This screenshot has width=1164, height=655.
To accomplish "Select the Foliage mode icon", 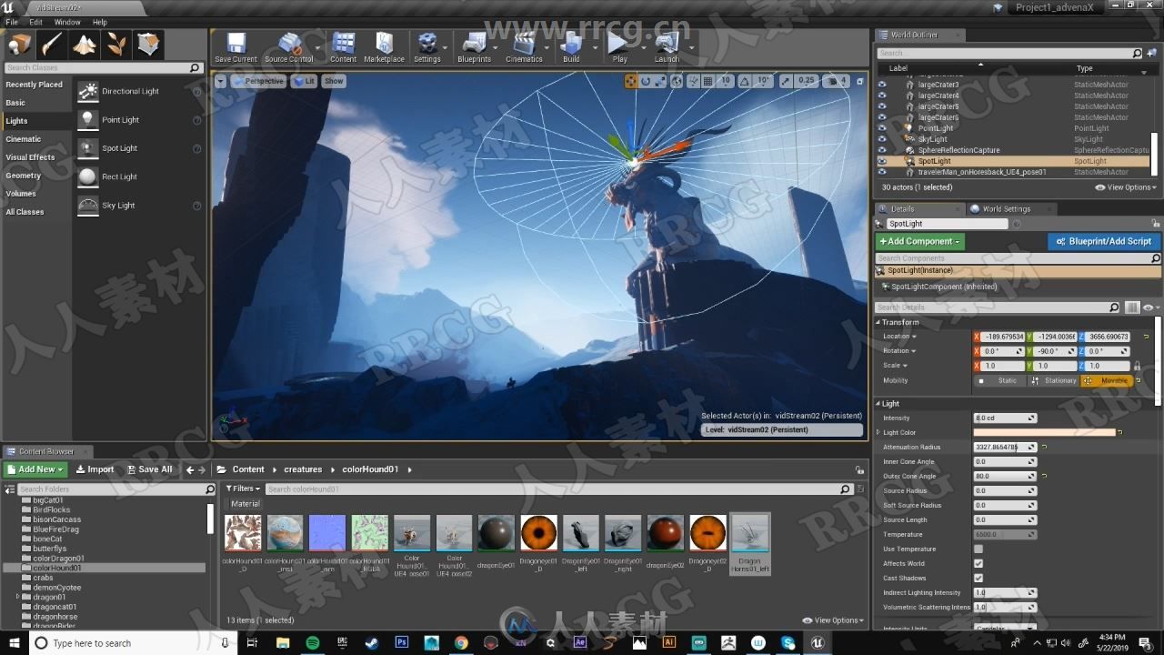I will 117,44.
